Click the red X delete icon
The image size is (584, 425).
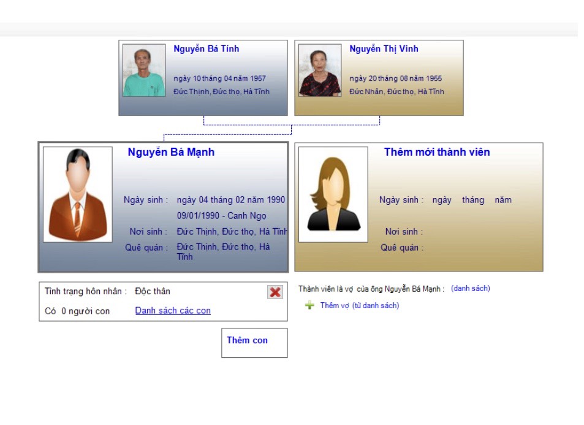click(x=275, y=292)
